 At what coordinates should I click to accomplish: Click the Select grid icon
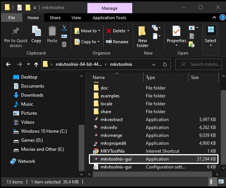tap(211, 30)
